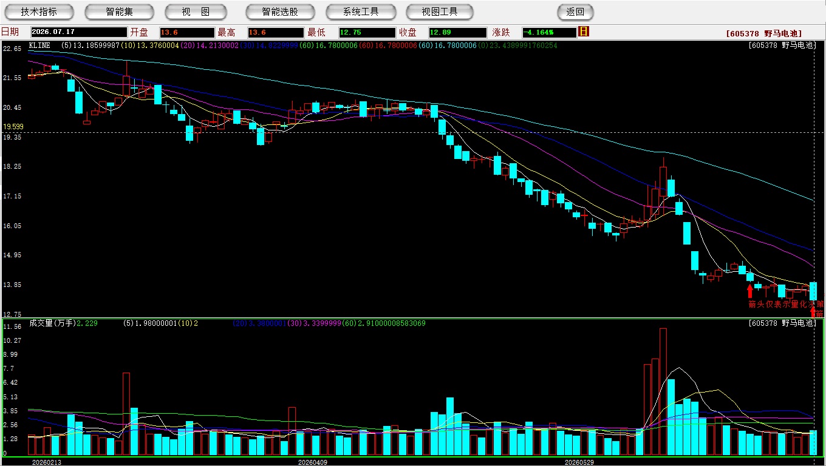Image resolution: width=826 pixels, height=466 pixels.
Task: Click the KLINE indicator label
Action: 39,45
